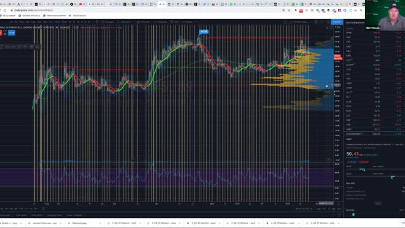405x228 pixels.
Task: Open the chart layout selector icon
Action: 285,22
